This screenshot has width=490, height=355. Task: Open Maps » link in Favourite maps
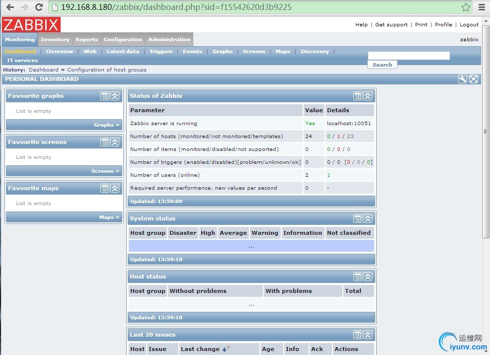coord(109,217)
